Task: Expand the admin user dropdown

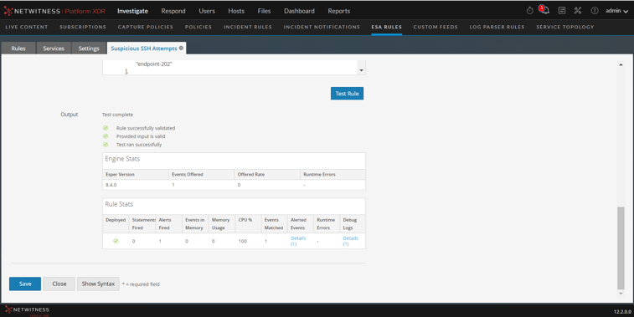Action: tap(616, 11)
